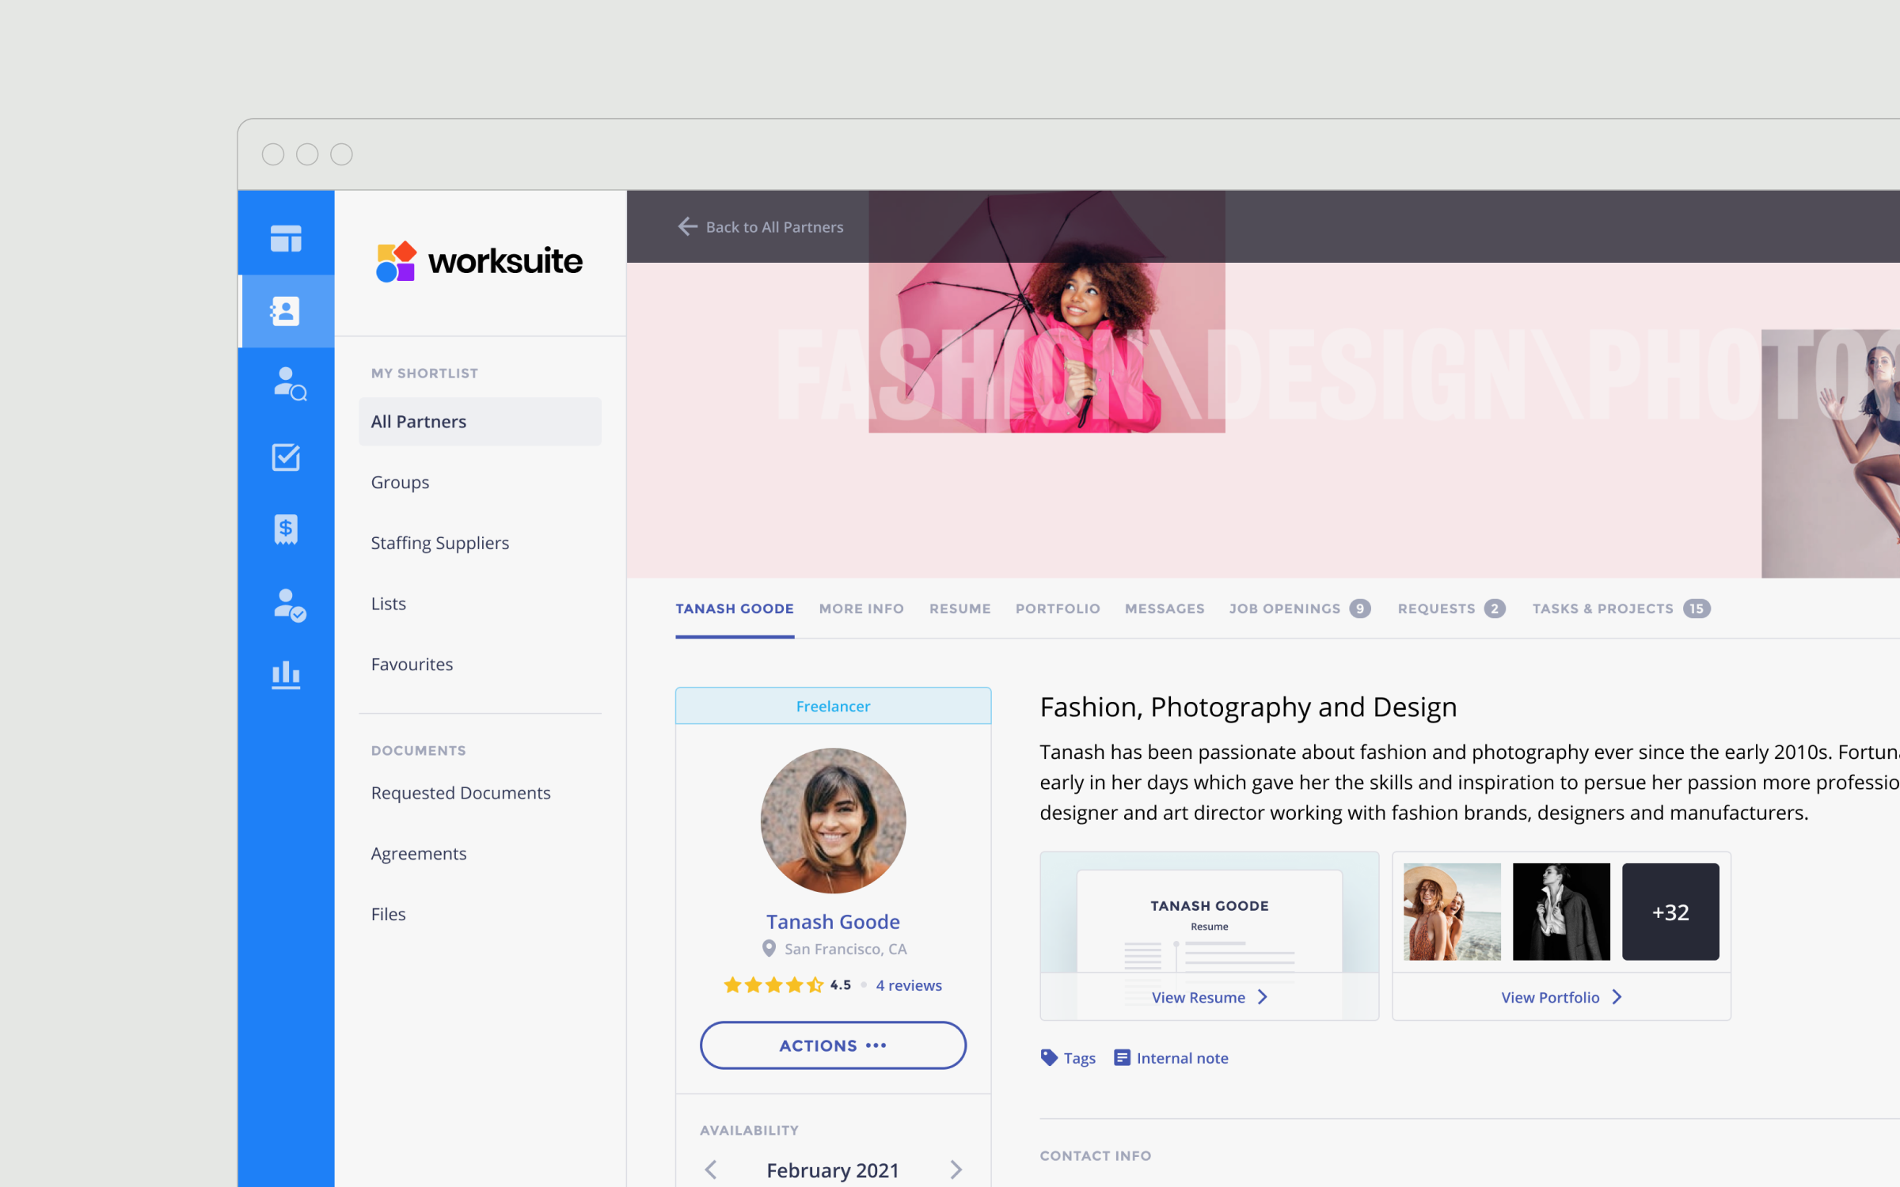
Task: Click the Tags link
Action: point(1080,1058)
